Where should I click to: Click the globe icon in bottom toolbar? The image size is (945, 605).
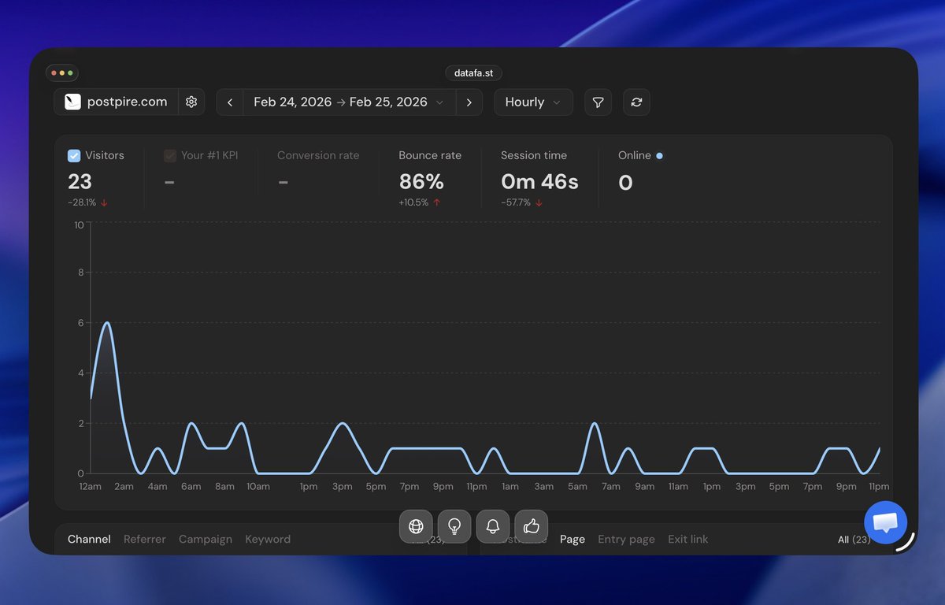point(416,526)
